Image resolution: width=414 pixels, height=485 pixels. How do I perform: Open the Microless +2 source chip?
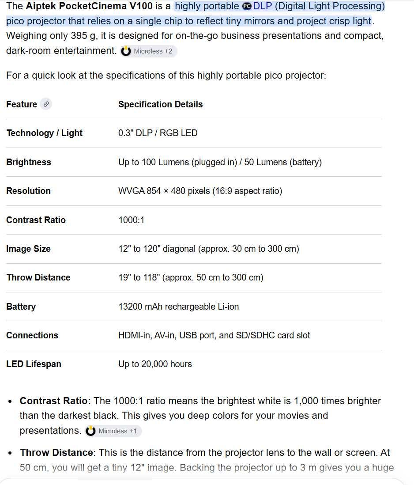pyautogui.click(x=149, y=51)
